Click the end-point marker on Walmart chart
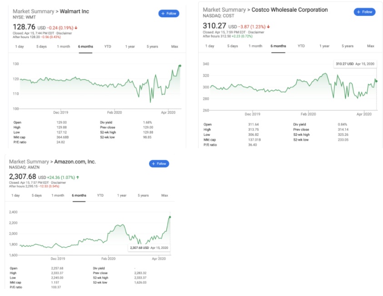 tap(180, 66)
